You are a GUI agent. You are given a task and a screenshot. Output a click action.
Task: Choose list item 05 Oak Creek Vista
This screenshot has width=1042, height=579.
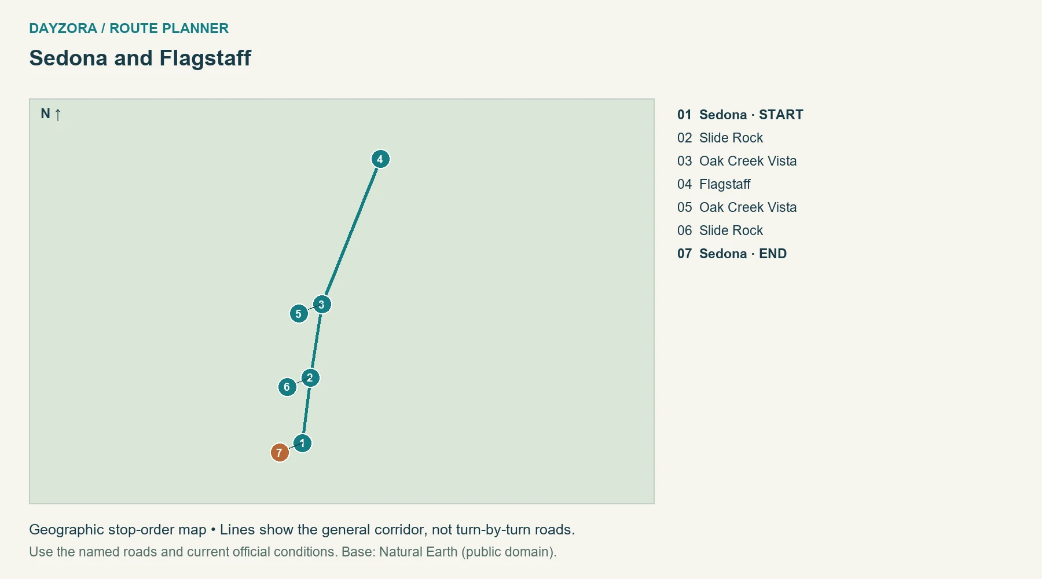tap(737, 207)
